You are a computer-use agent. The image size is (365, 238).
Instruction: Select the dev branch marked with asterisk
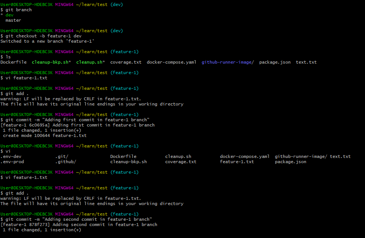[x=7, y=15]
